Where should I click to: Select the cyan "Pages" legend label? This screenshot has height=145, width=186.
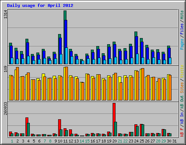pyautogui.click(x=182, y=44)
